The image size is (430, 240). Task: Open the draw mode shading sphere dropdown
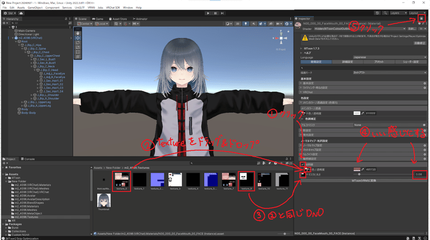click(228, 24)
